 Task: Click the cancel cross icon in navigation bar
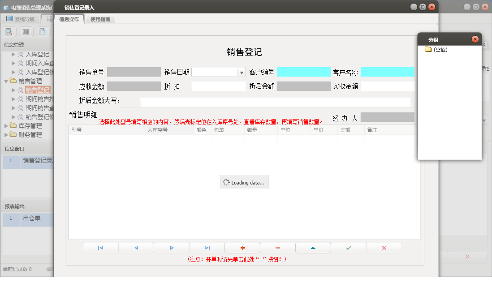(x=384, y=247)
